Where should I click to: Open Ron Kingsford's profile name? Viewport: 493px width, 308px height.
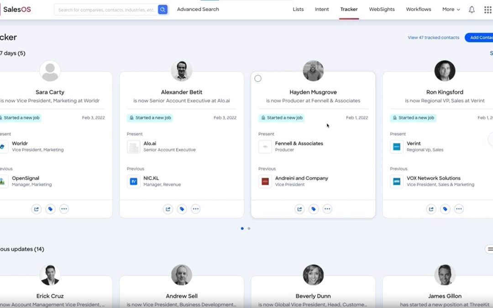click(x=445, y=92)
